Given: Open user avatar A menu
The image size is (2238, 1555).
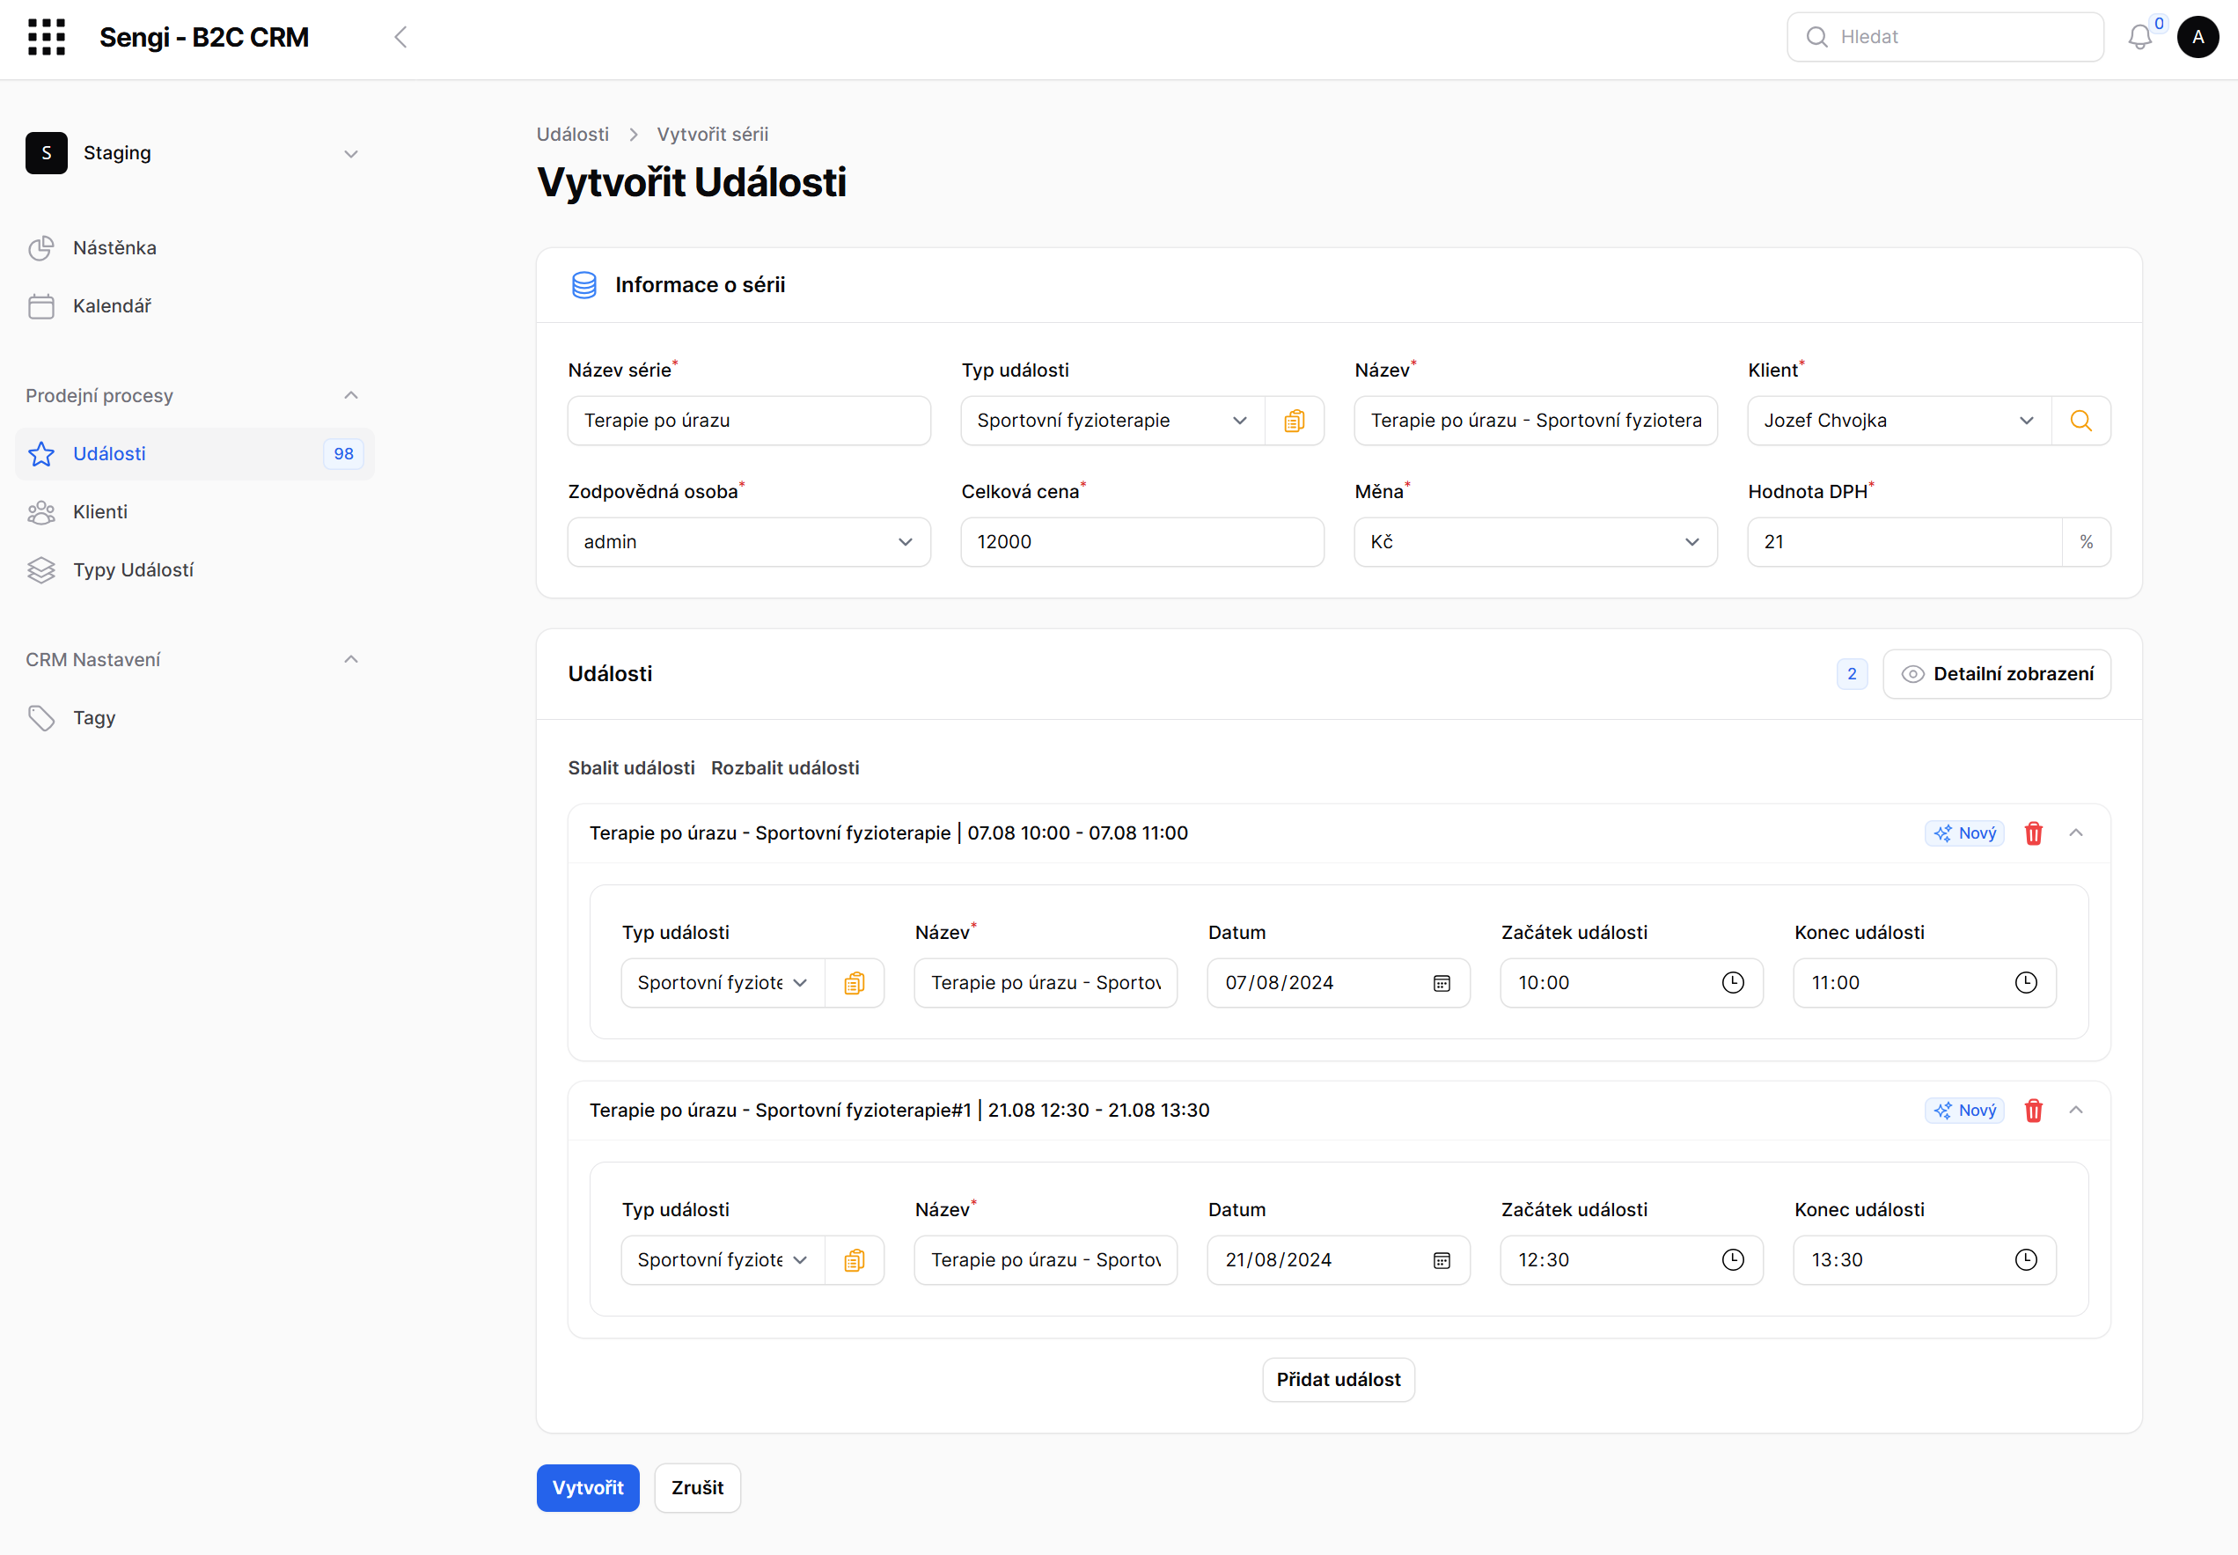Looking at the screenshot, I should tap(2198, 37).
